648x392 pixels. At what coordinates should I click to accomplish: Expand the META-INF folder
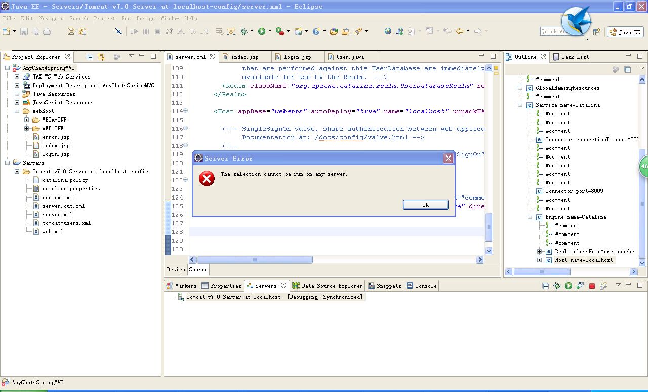pos(26,120)
